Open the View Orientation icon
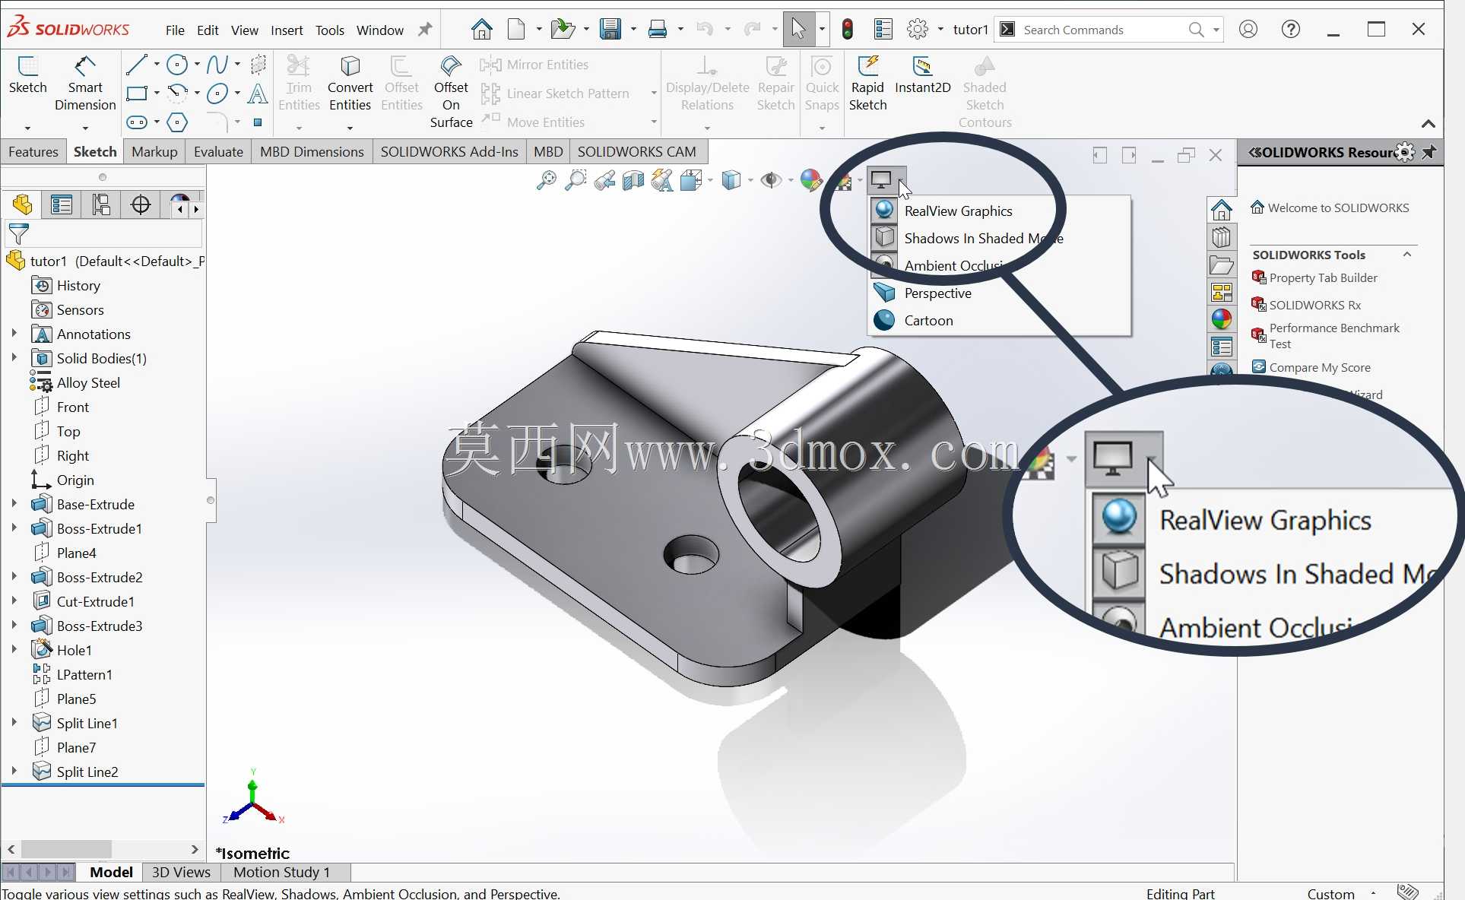1465x900 pixels. pyautogui.click(x=691, y=180)
